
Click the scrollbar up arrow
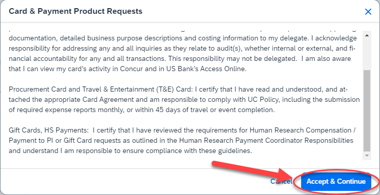click(x=367, y=36)
